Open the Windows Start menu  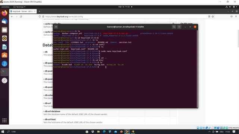click(x=3, y=131)
